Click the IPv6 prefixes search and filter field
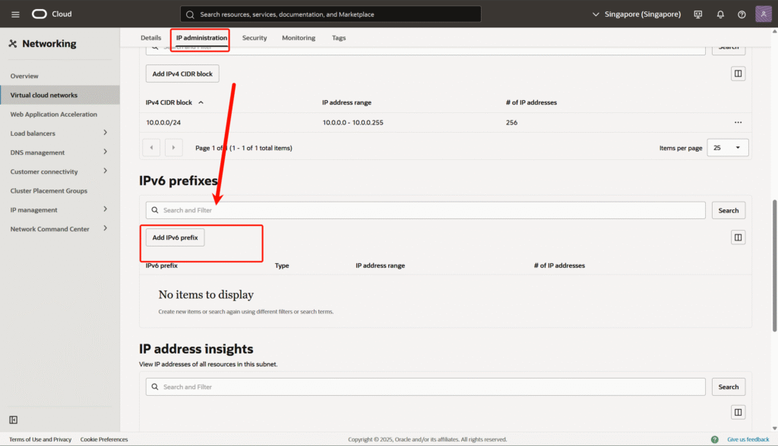Viewport: 778px width, 446px height. [425, 210]
